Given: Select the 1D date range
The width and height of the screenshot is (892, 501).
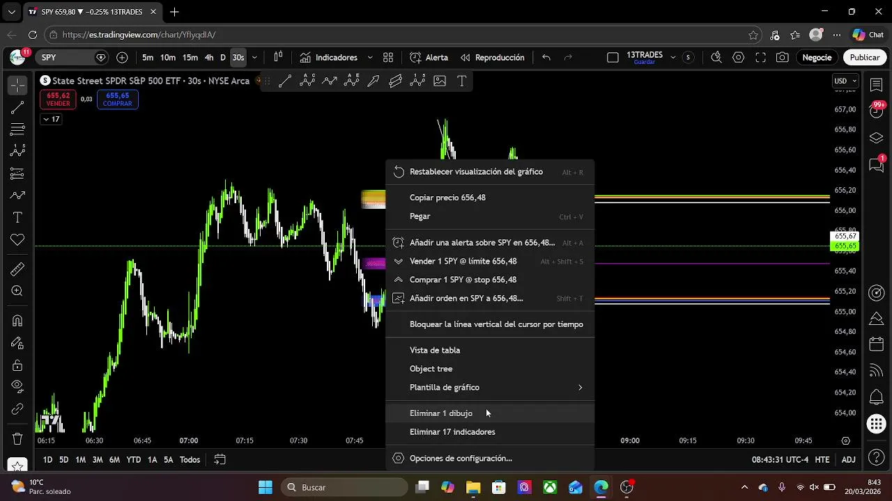Looking at the screenshot, I should point(47,460).
